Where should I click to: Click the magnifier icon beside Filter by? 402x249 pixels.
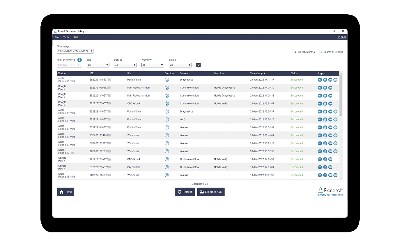[79, 65]
